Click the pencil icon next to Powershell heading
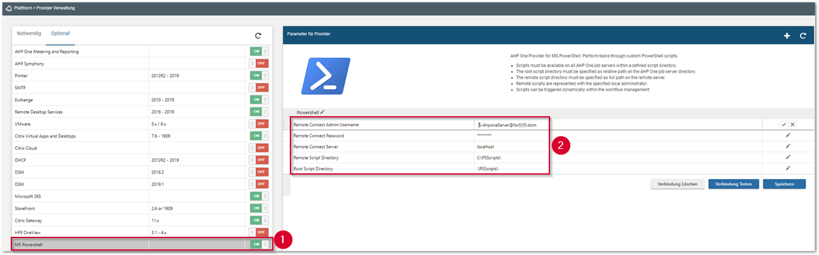This screenshot has height=255, width=819. (323, 112)
